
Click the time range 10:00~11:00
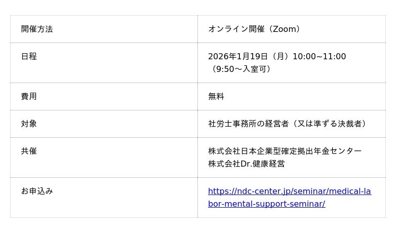[319, 57]
